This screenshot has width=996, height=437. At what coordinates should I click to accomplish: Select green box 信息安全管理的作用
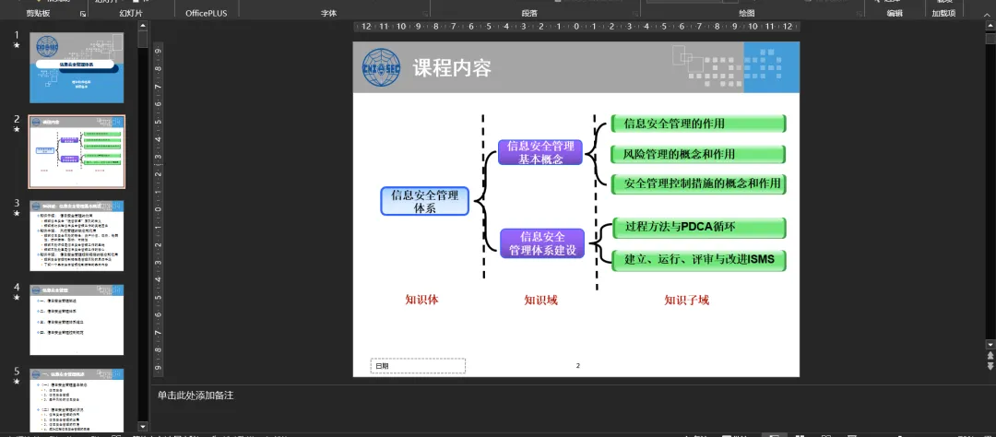(x=698, y=124)
